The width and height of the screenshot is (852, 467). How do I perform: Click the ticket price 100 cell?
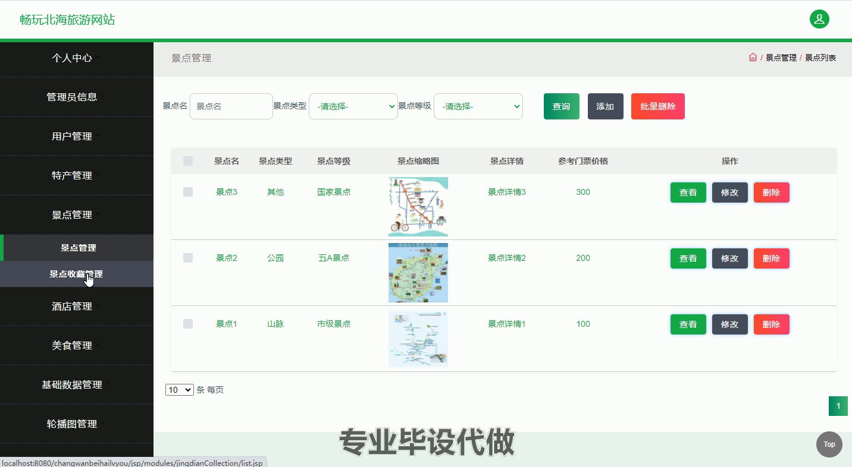tap(583, 324)
